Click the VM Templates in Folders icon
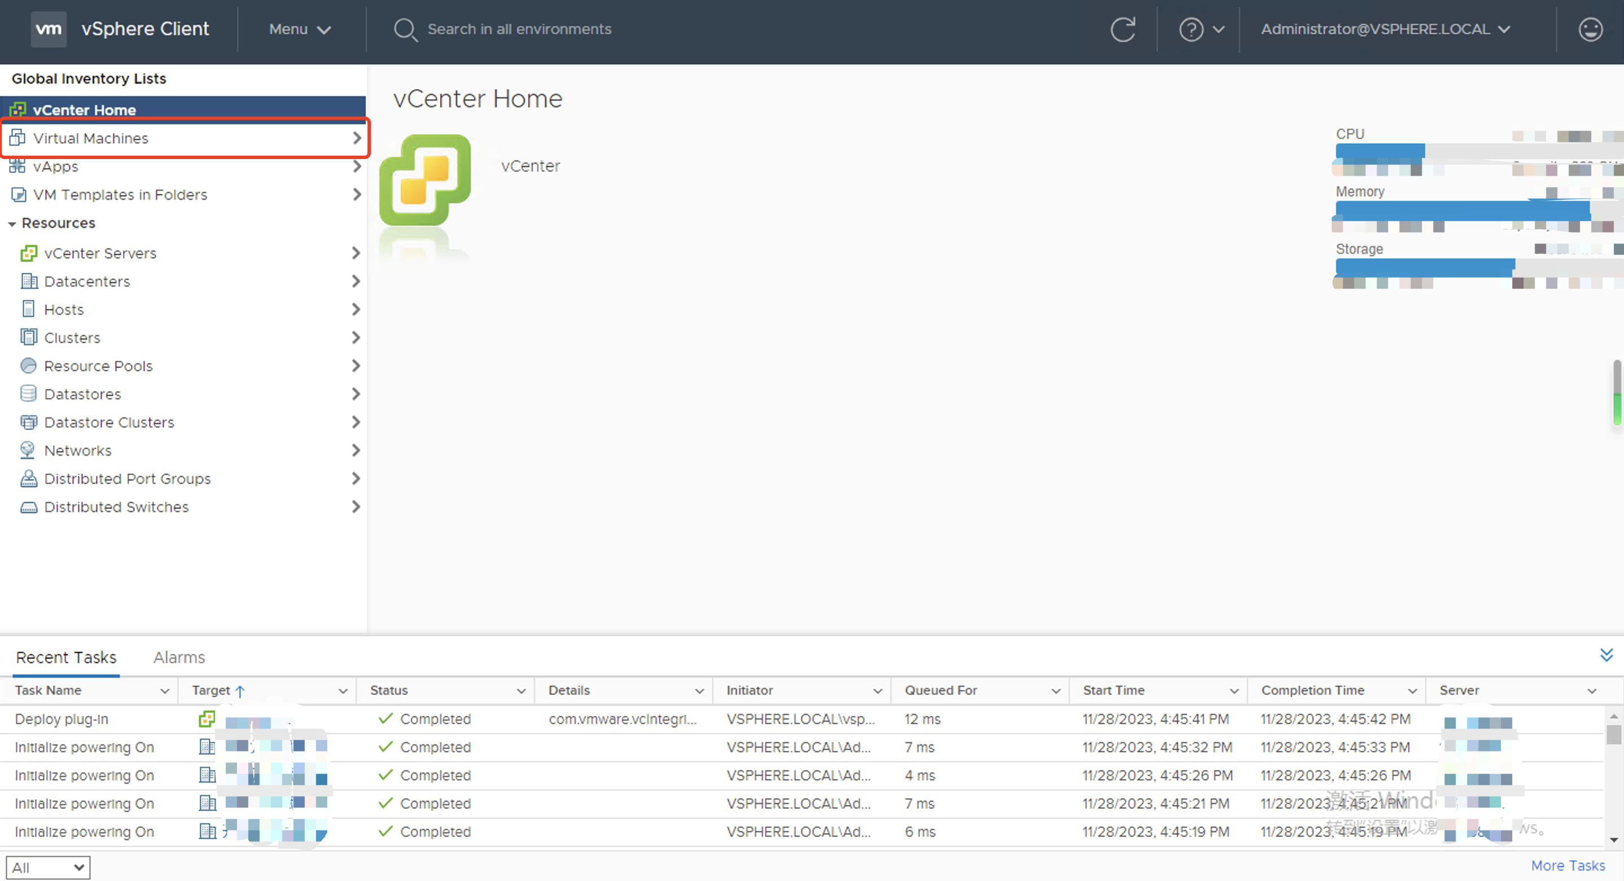Image resolution: width=1624 pixels, height=881 pixels. (x=18, y=195)
